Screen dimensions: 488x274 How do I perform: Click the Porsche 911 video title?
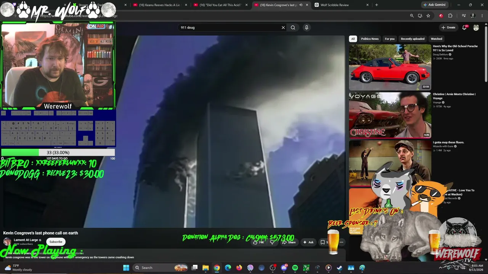pos(455,48)
